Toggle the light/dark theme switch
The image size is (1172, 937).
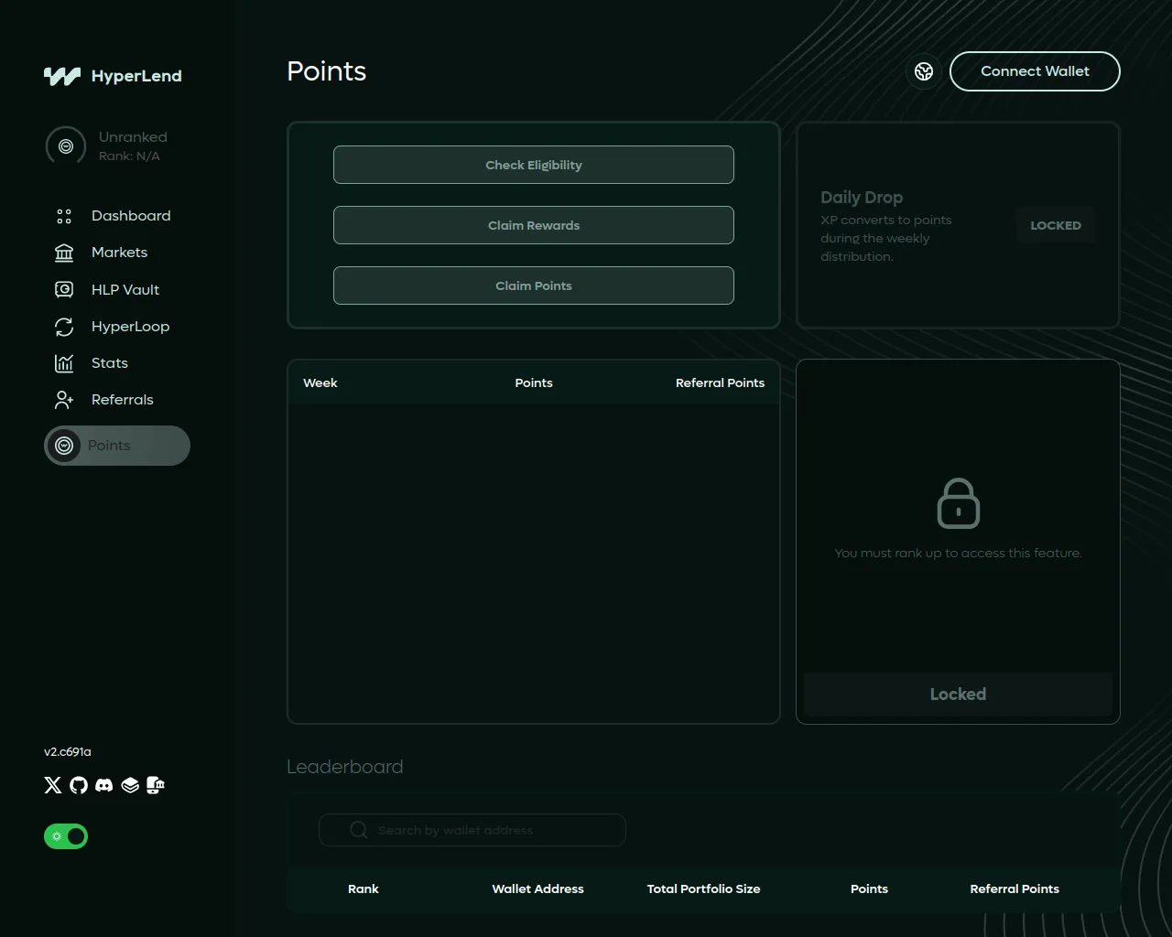(x=66, y=836)
